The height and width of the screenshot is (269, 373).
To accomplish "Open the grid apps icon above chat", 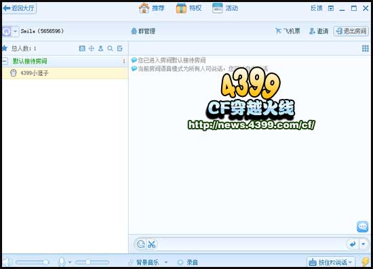I will tap(366, 49).
